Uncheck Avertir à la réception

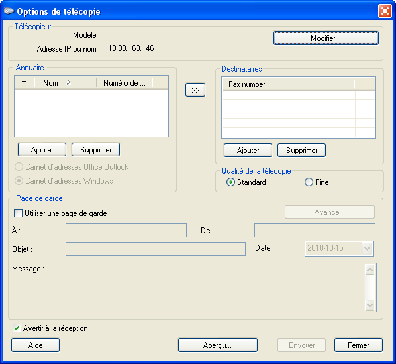[17, 328]
